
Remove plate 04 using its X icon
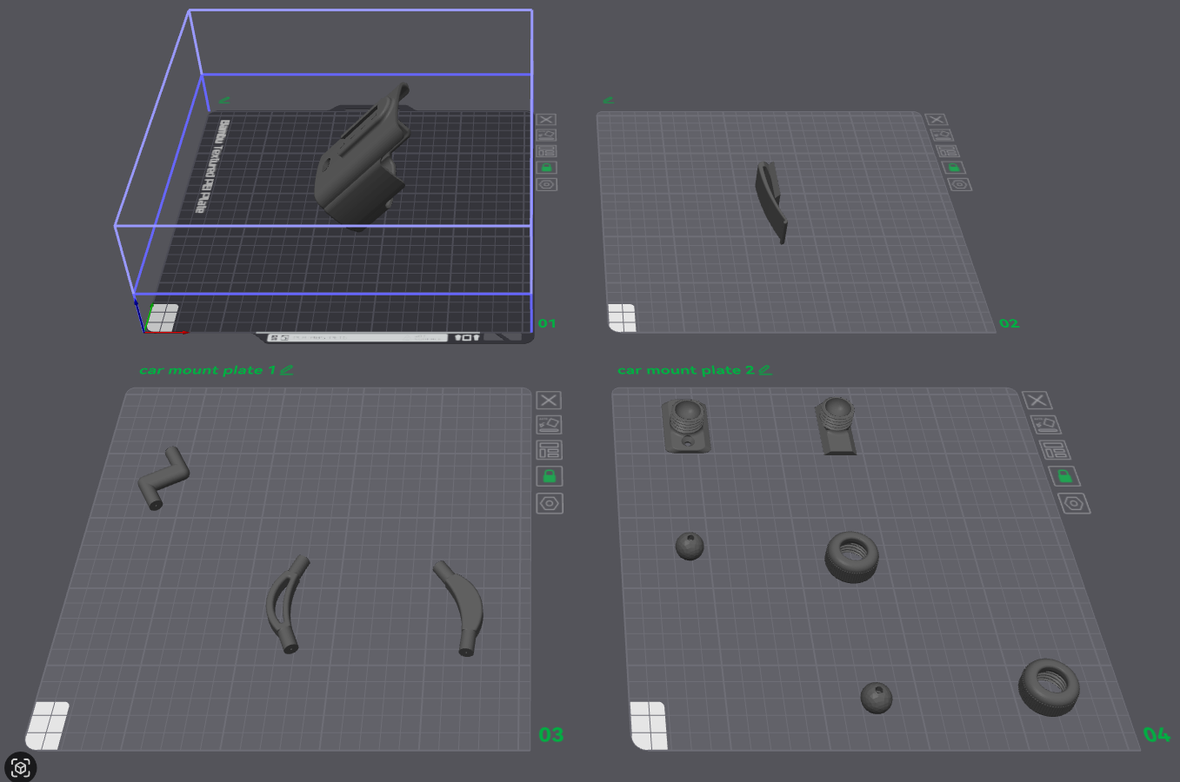pyautogui.click(x=1037, y=401)
